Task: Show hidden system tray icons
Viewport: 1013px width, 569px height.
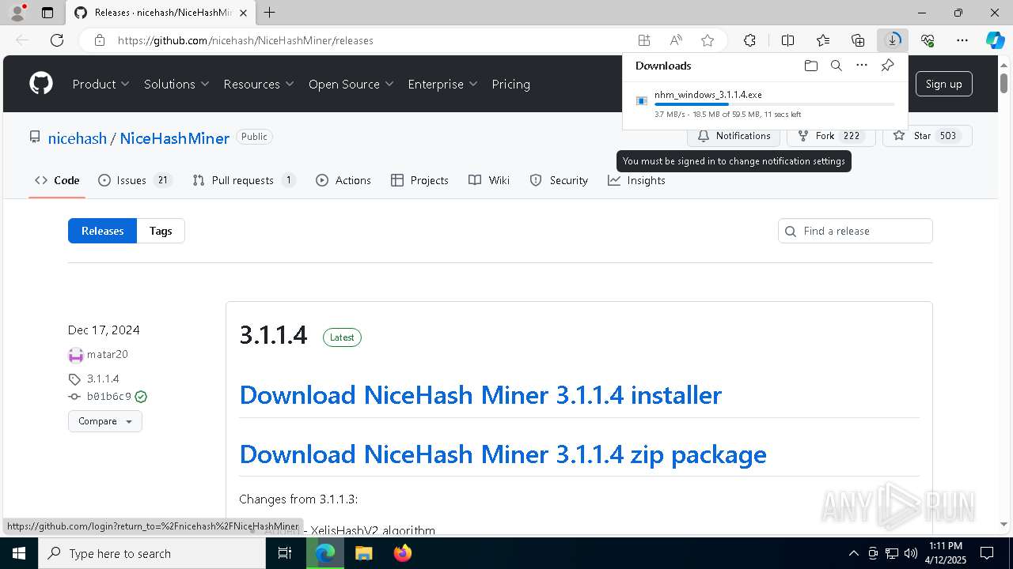Action: 853,553
